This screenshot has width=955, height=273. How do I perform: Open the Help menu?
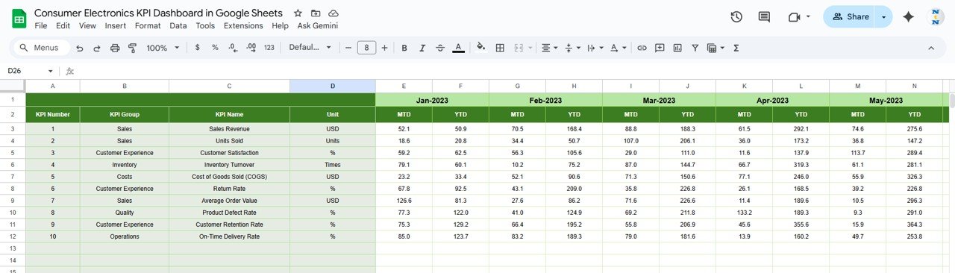280,25
